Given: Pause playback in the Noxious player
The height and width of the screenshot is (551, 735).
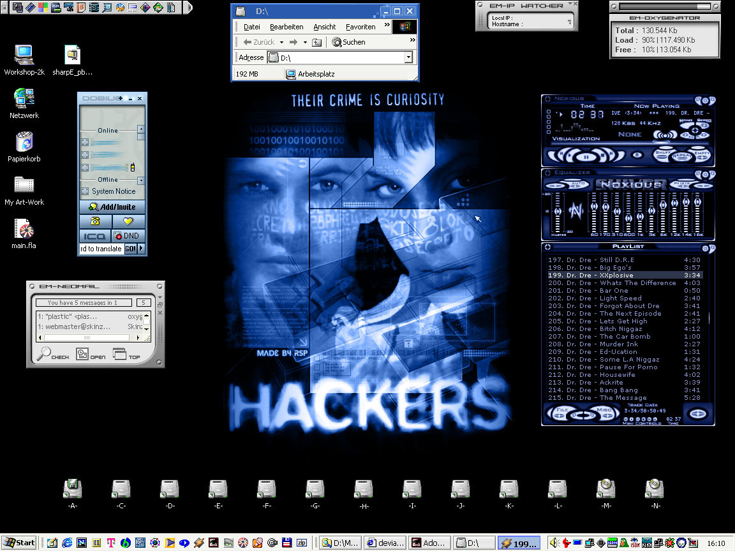Looking at the screenshot, I should click(x=586, y=157).
